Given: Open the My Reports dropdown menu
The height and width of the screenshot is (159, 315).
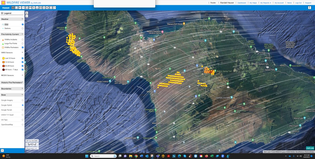Looking at the screenshot, I should [266, 3].
